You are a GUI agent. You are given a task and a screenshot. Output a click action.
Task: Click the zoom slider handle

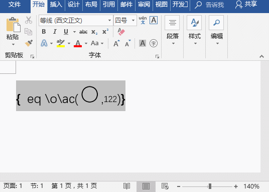(210, 186)
